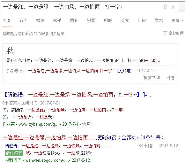Click the funnel filter icon beside 全部时间
Screen dimensions: 185x163
click(165, 33)
